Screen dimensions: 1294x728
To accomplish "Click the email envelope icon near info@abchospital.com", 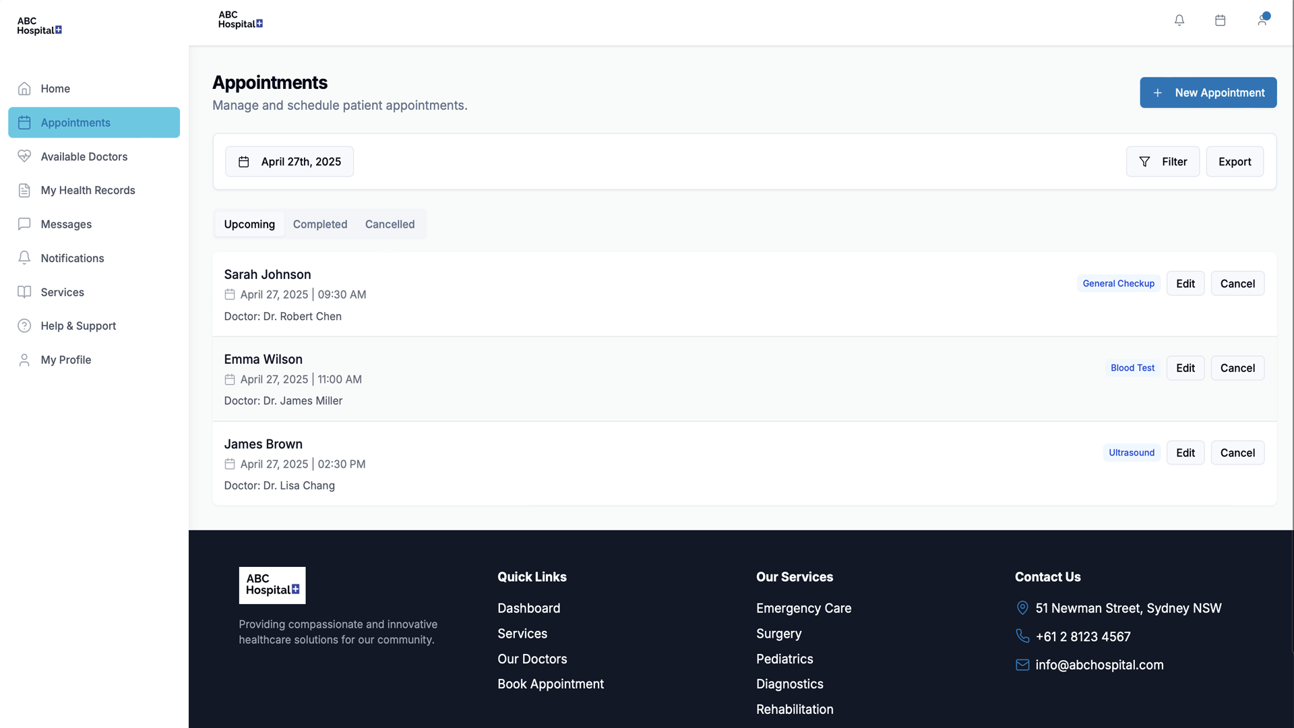I will pos(1022,665).
